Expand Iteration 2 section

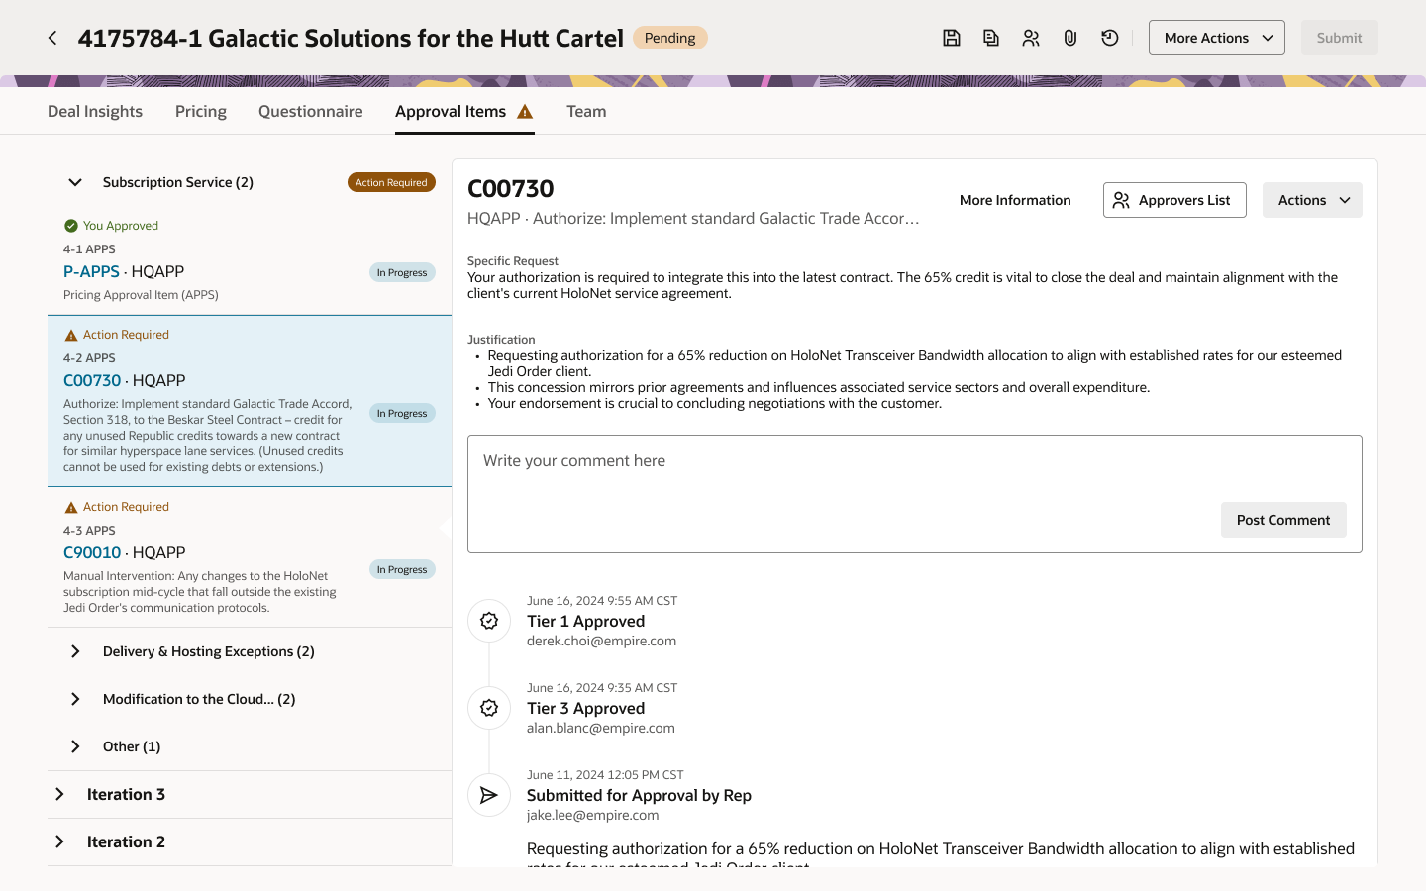point(59,841)
